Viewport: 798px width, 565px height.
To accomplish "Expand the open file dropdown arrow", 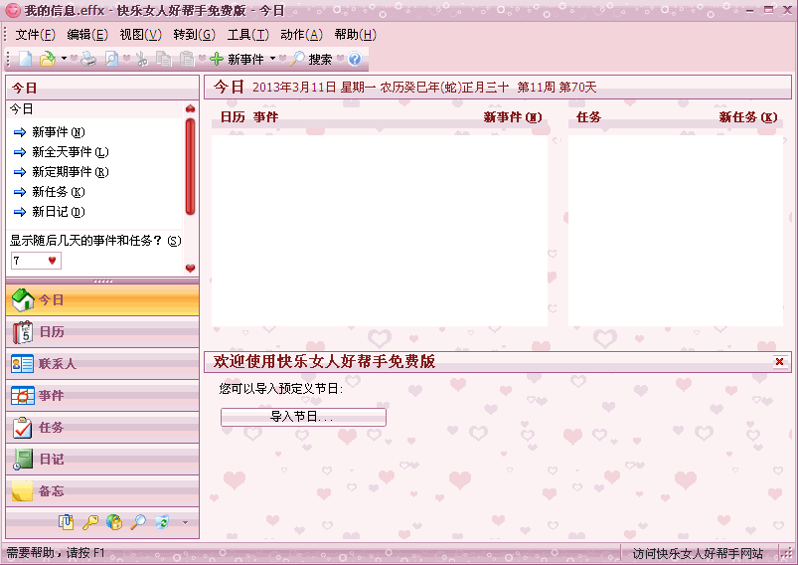I will tap(64, 60).
